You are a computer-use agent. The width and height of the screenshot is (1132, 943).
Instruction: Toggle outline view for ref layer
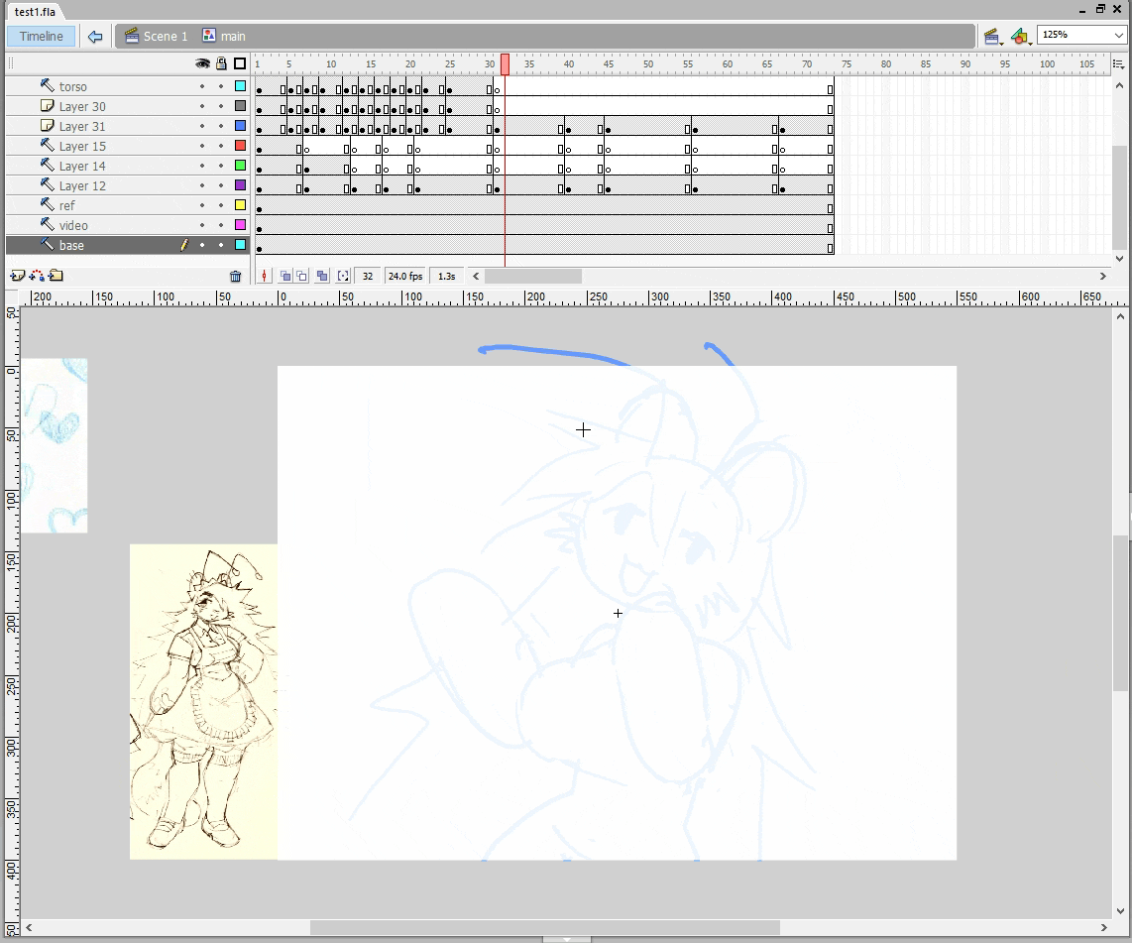(240, 205)
